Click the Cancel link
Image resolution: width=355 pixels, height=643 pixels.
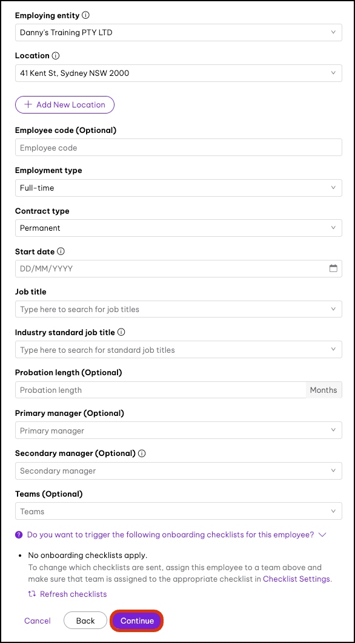coord(37,621)
